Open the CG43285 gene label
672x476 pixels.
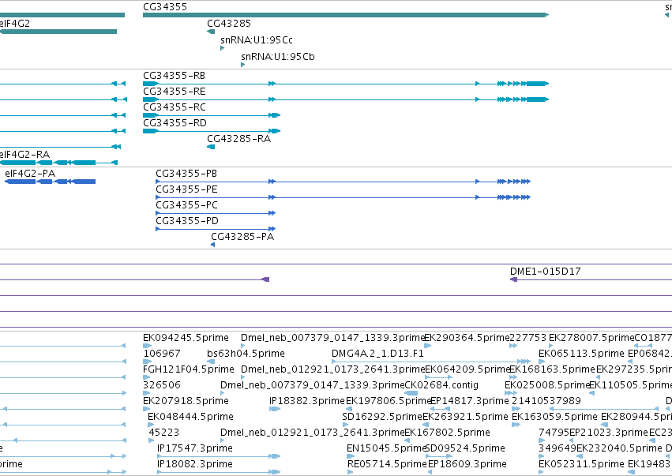229,24
